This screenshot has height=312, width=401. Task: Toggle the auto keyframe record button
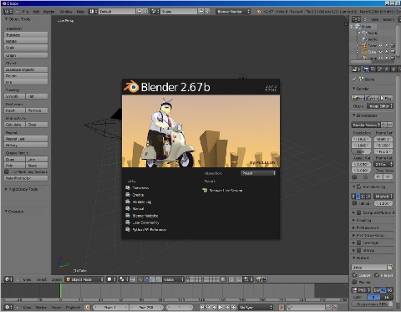(282, 307)
